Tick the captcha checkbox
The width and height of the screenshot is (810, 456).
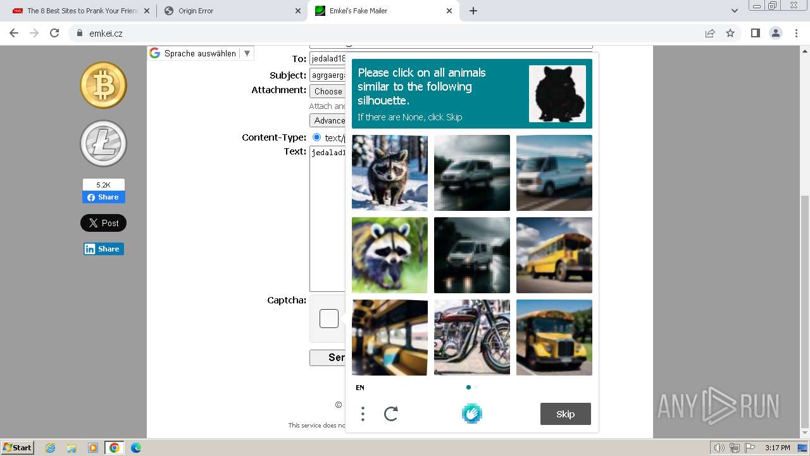[x=329, y=319]
